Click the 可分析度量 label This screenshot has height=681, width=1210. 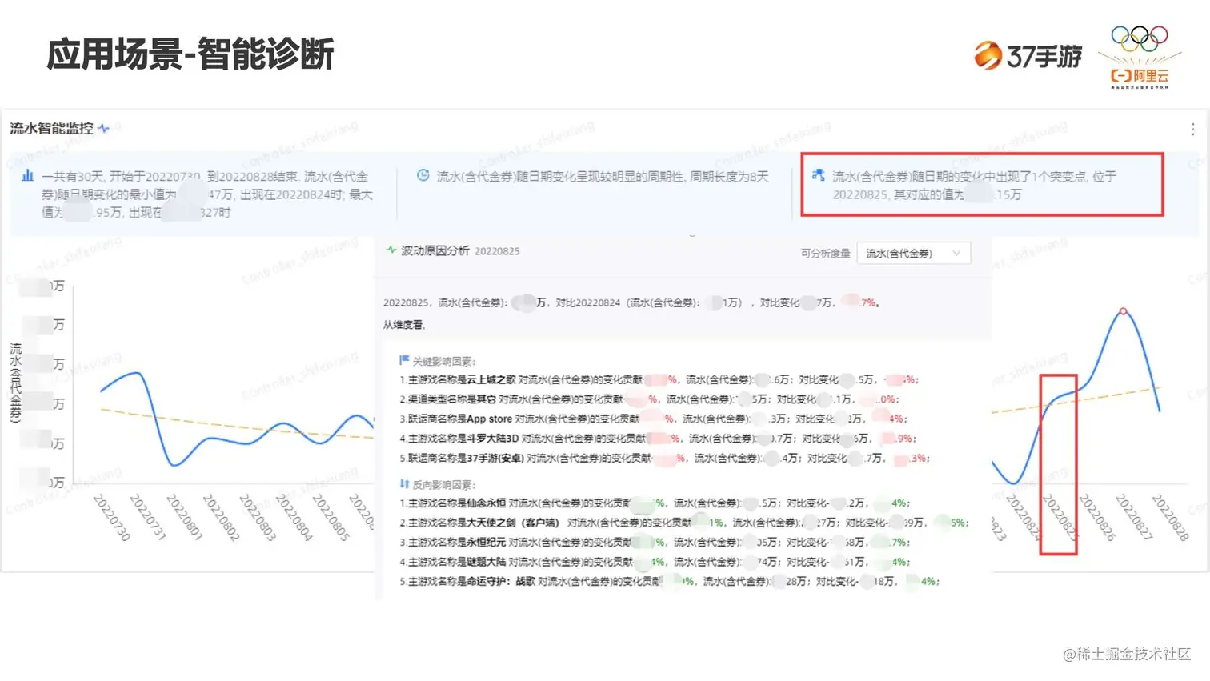[x=825, y=253]
